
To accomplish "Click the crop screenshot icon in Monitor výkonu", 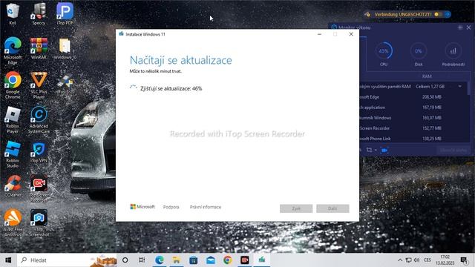I will tap(369, 150).
